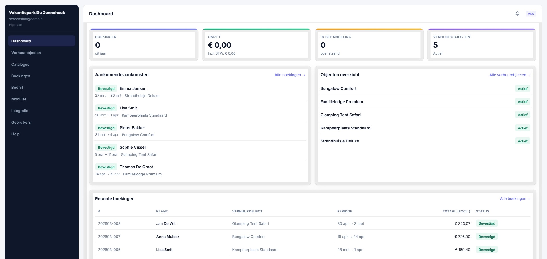The height and width of the screenshot is (259, 547).
Task: Open Alle verhuurobjecten link
Action: coord(510,75)
